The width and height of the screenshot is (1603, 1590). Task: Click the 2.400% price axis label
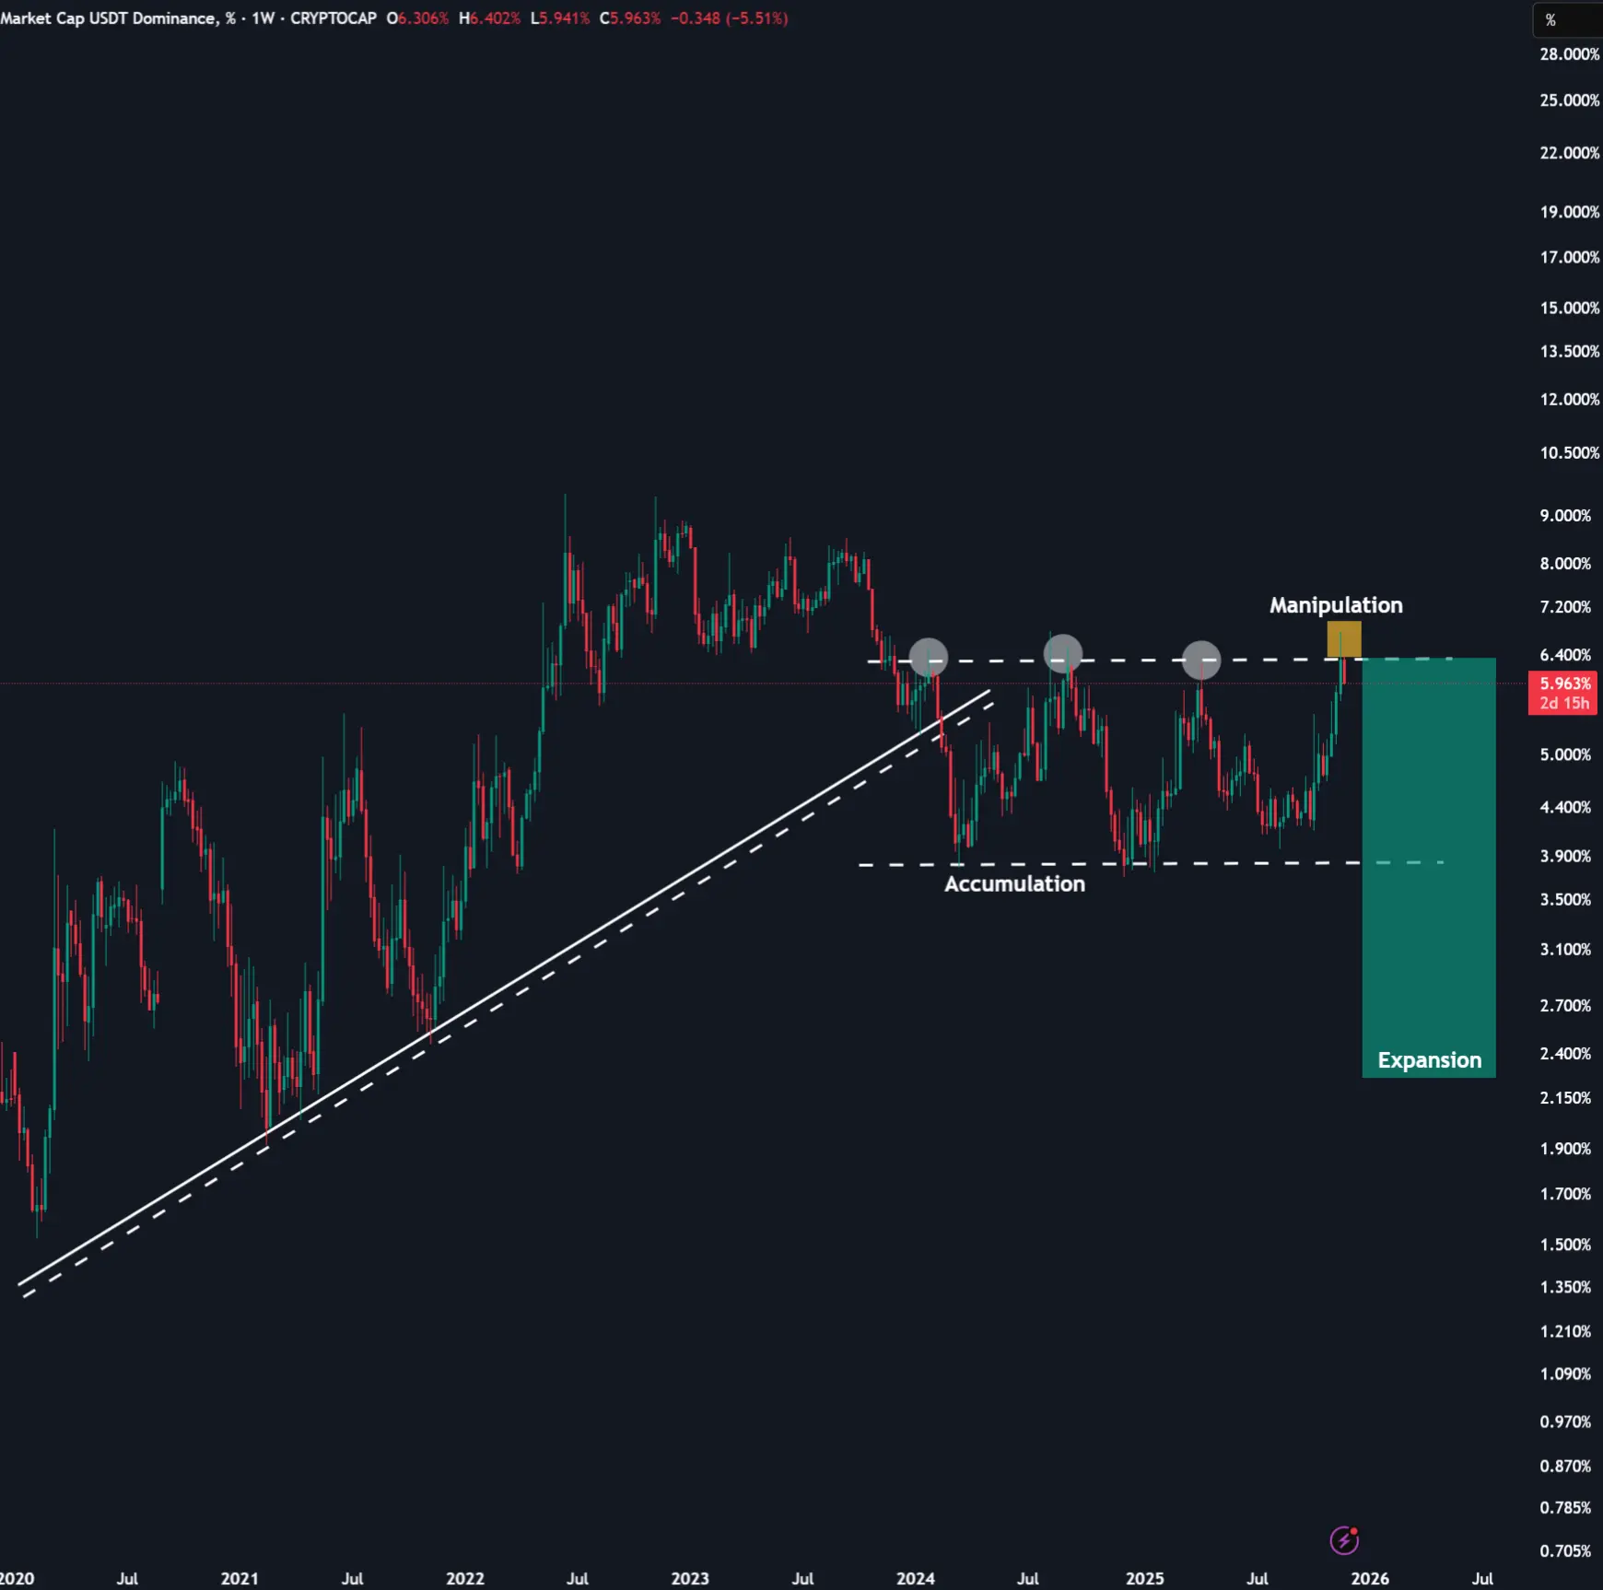[x=1565, y=1053]
